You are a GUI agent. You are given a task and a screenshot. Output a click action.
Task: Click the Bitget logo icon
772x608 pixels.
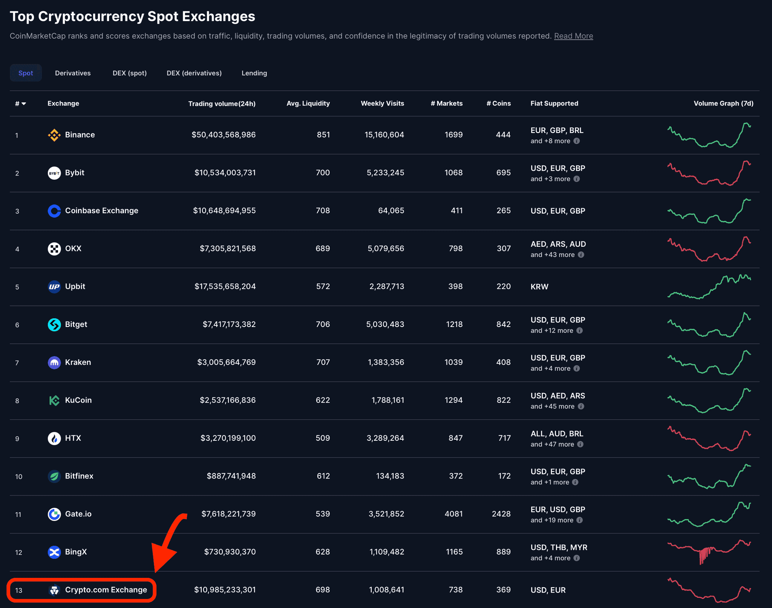click(54, 325)
